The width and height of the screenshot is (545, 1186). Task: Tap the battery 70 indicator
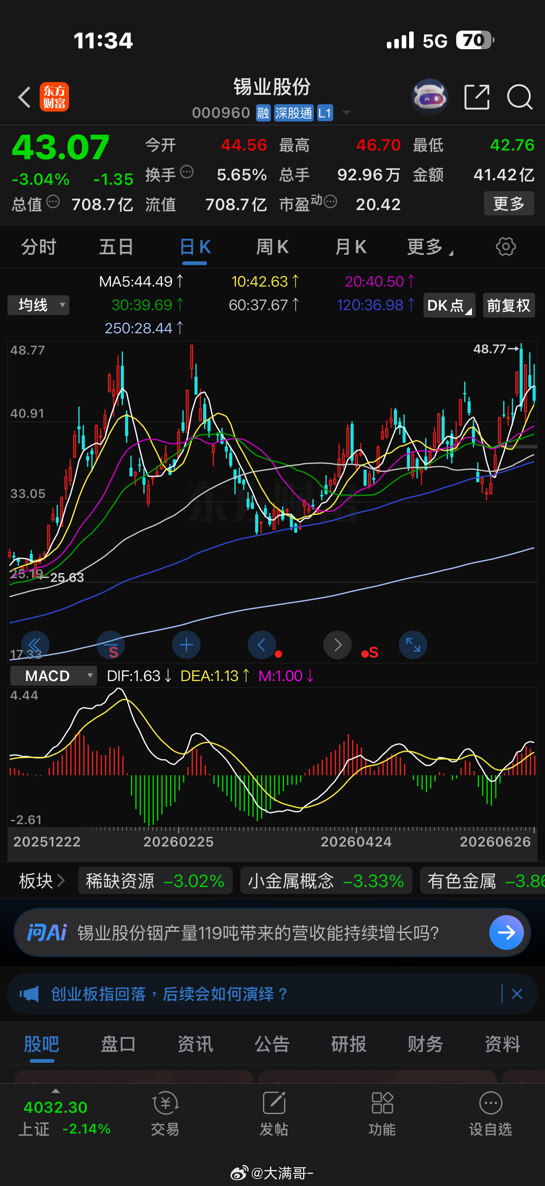coord(475,40)
